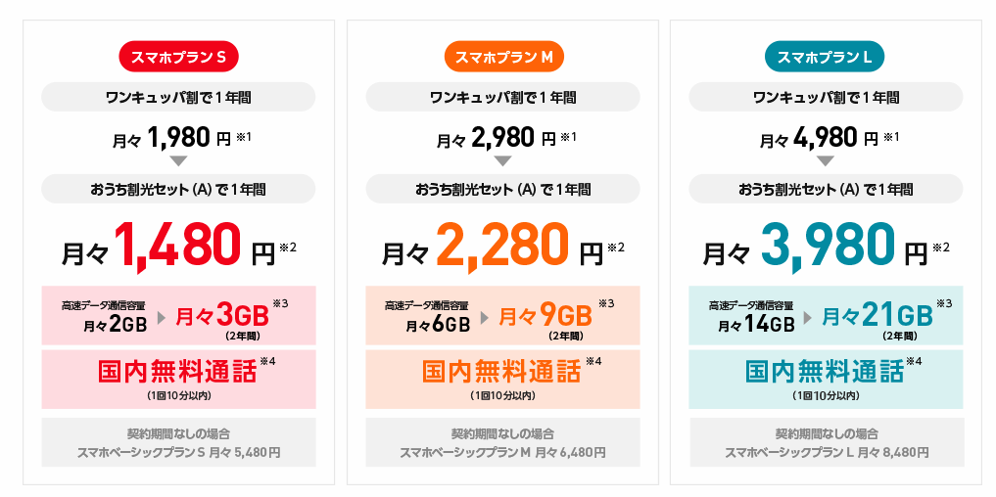The height and width of the screenshot is (497, 996).
Task: Click the gray スマホベーシックプラン S 月々5,480円 box
Action: [178, 442]
